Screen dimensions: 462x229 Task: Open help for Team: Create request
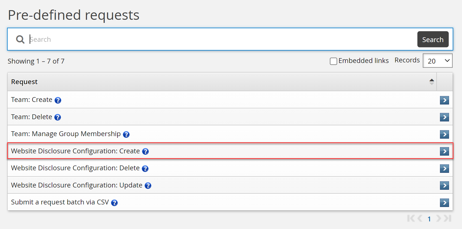tap(58, 100)
